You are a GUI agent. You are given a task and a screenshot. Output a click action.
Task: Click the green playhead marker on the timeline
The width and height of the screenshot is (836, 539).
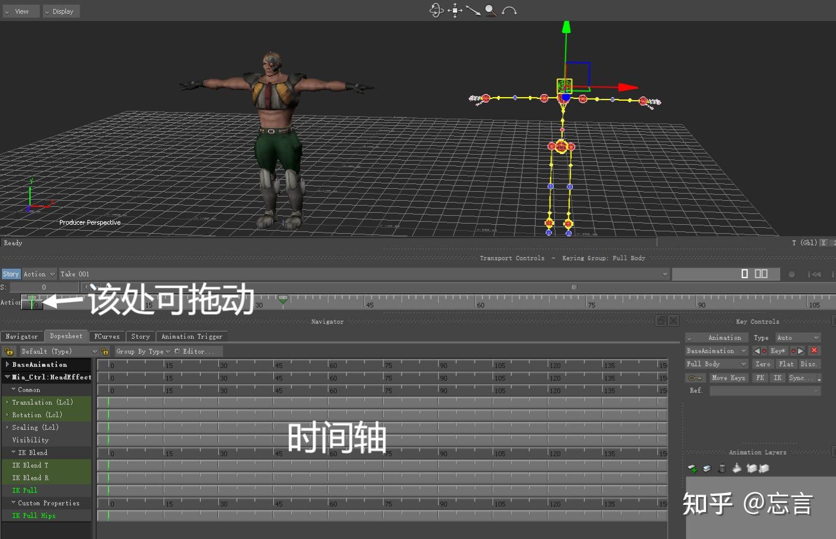(283, 299)
